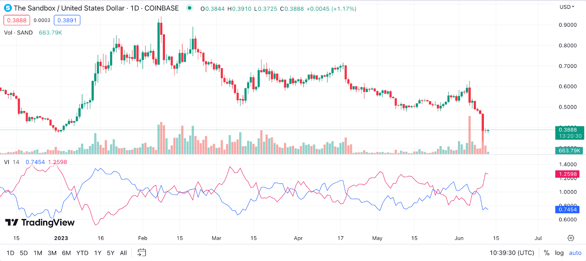Image resolution: width=586 pixels, height=261 pixels.
Task: Click the 1.4000 VI scale label
Action: pos(568,164)
